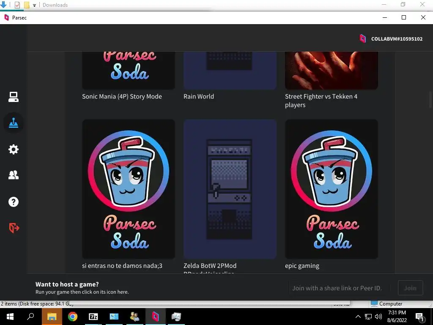Click the 'Want to host a game?' heading
Image resolution: width=433 pixels, height=325 pixels.
[x=67, y=284]
